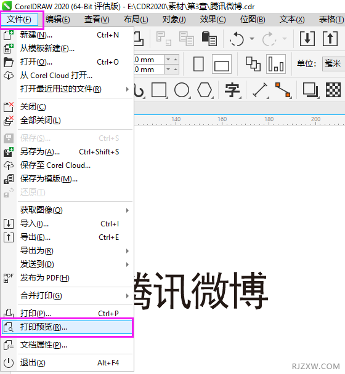This screenshot has width=345, height=374.
Task: Click the lower 0 mm input field
Action: click(x=149, y=70)
